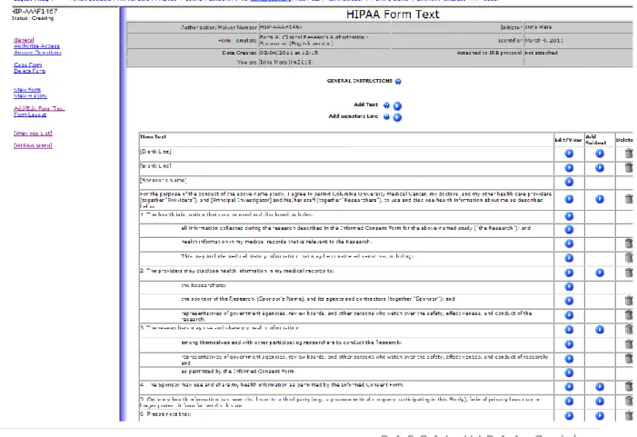Screen dimensions: 637x437
Task: Click help icon next to Add Signature Line
Action: [386, 117]
